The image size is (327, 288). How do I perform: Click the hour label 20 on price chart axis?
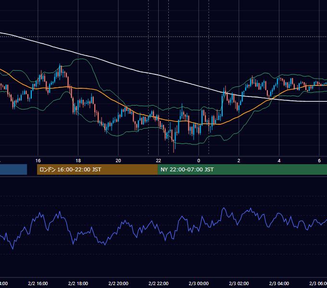(118, 161)
